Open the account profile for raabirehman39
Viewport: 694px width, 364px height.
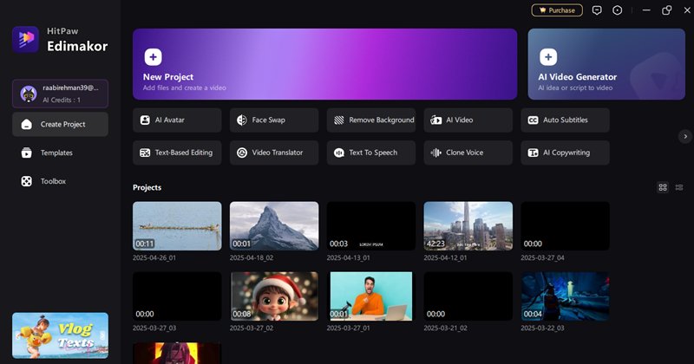[60, 93]
